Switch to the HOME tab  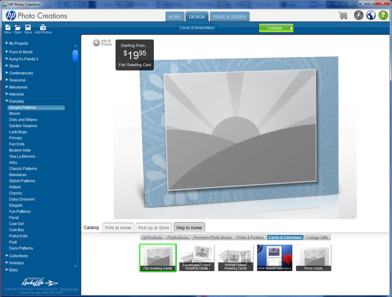(x=174, y=16)
